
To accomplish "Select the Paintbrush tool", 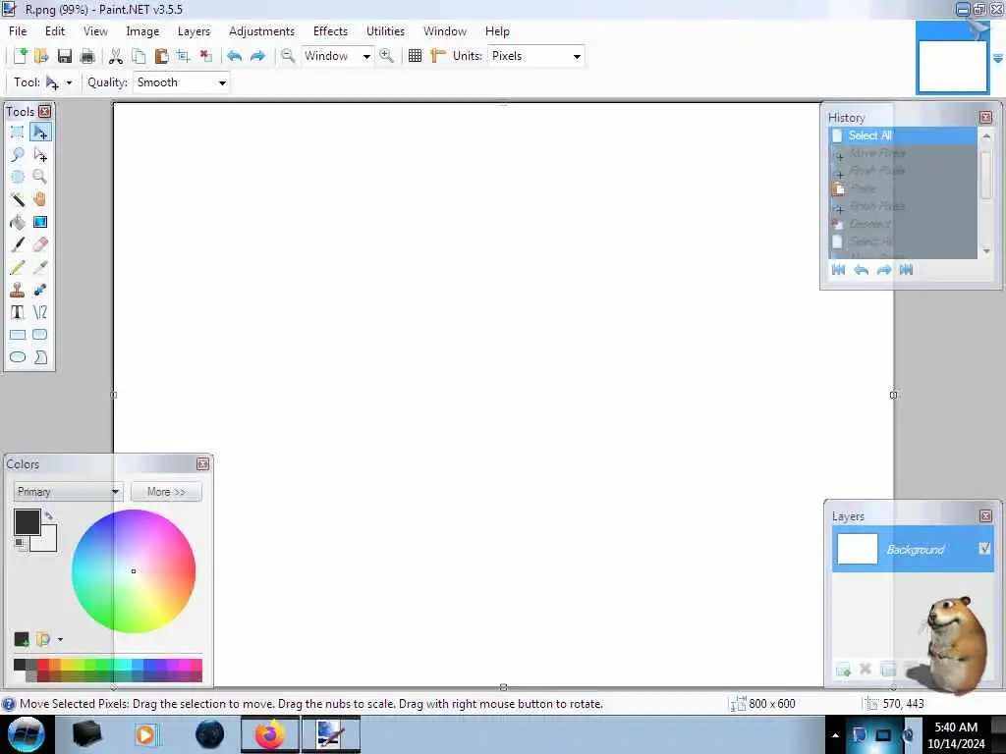I will 18,244.
